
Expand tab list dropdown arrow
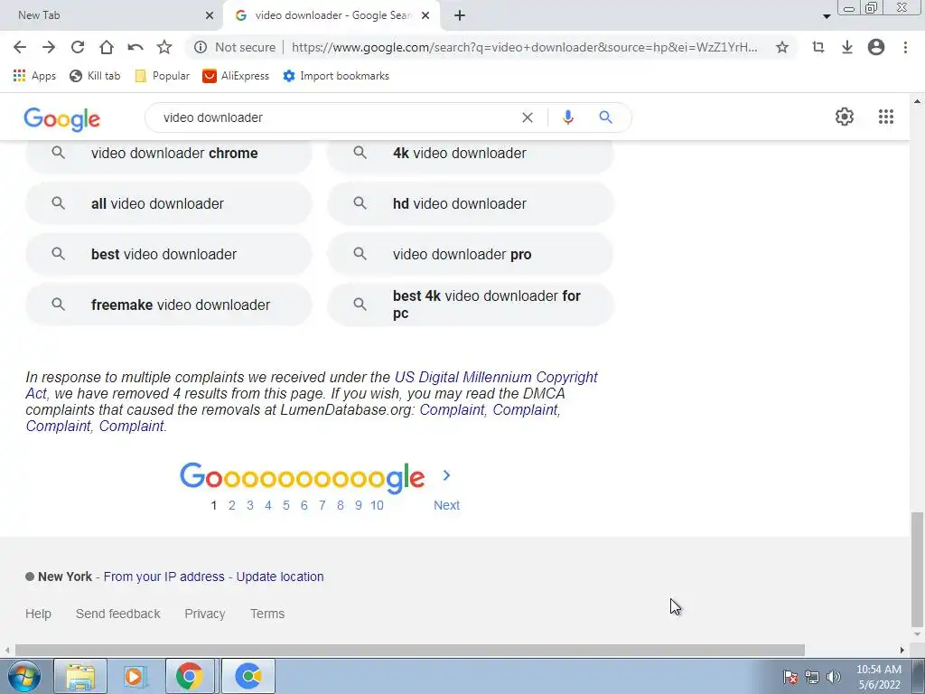827,16
